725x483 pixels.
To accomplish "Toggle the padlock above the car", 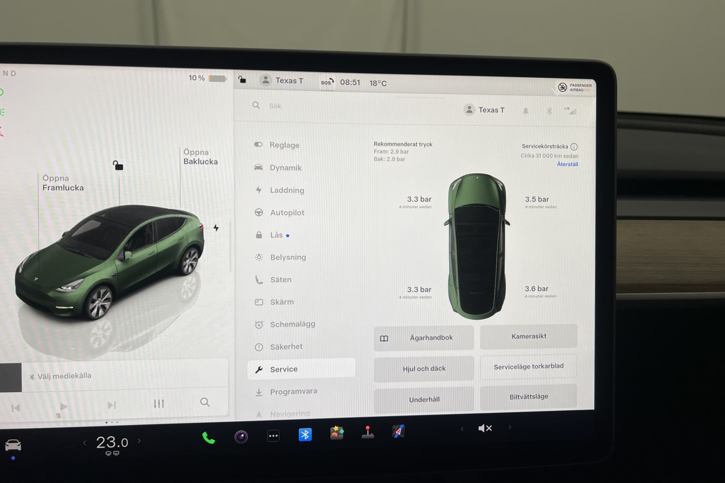I will (x=118, y=166).
